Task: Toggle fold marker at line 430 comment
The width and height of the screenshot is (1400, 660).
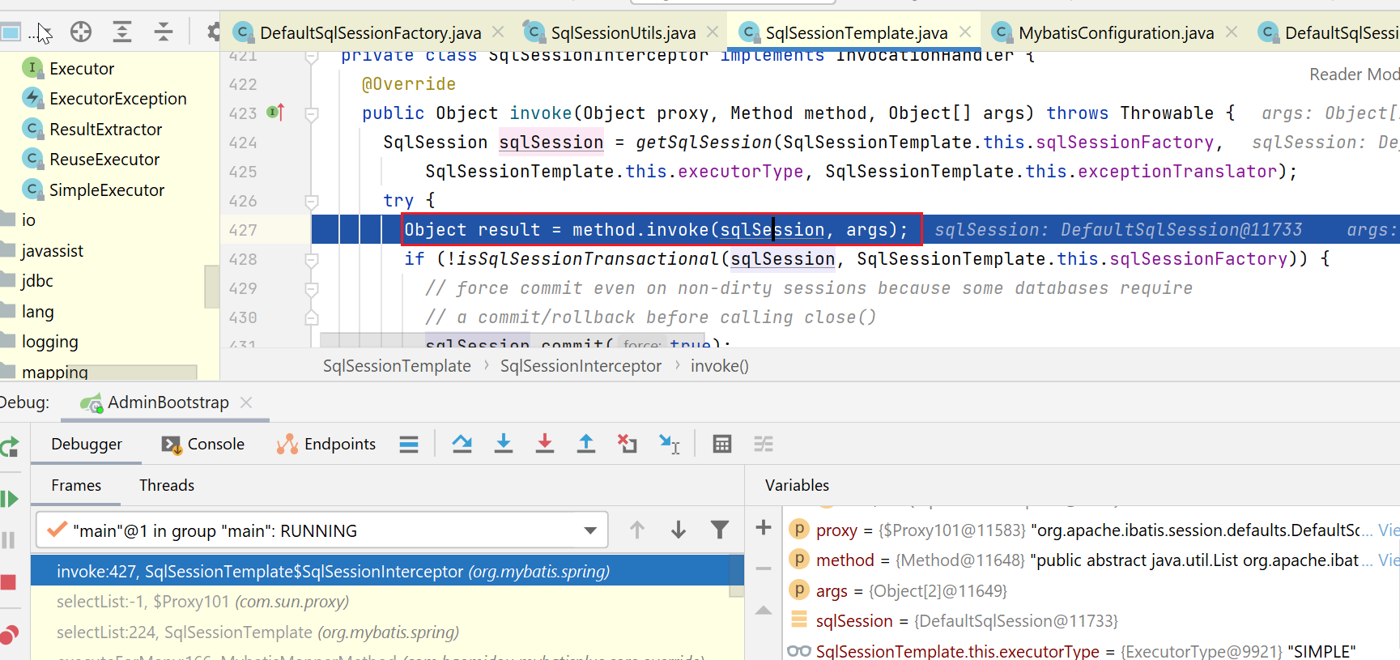Action: pos(312,317)
